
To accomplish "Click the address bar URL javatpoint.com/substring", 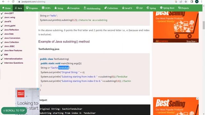I will click(x=33, y=2).
